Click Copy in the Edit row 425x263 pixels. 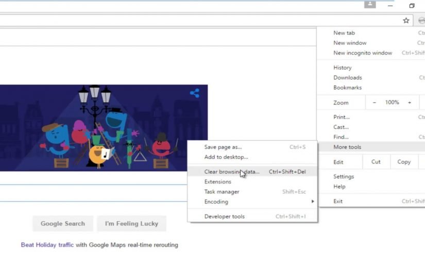tap(404, 162)
